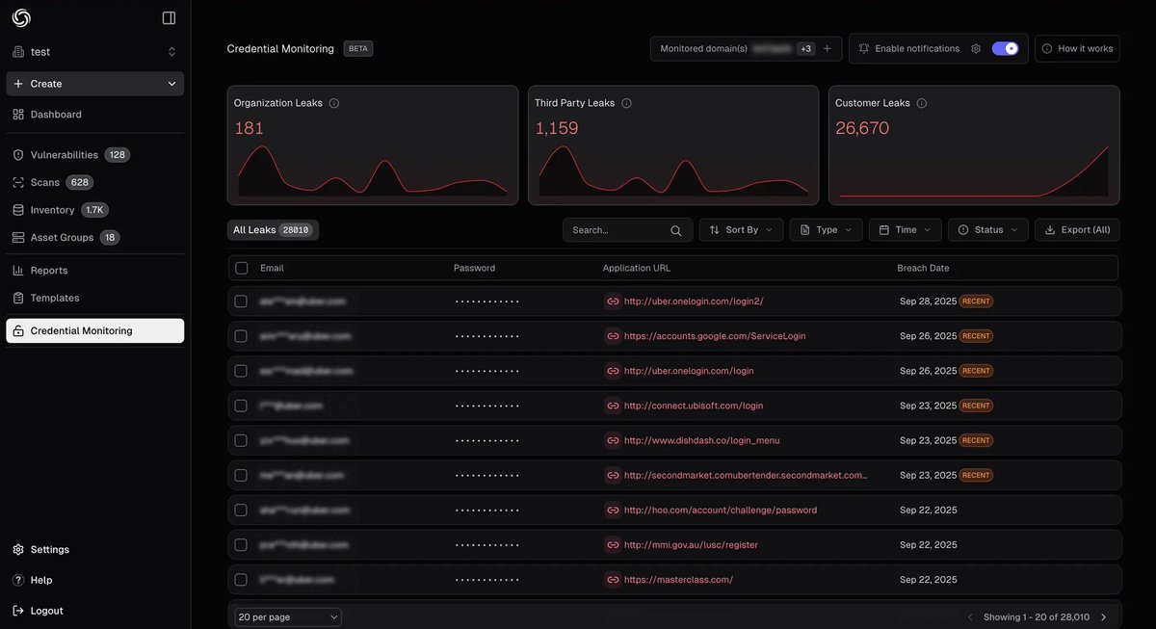Go to next page with the right arrow
The image size is (1156, 629).
pos(1102,616)
